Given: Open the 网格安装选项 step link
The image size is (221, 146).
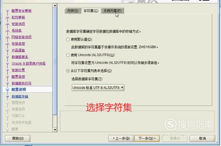Looking at the screenshot, I should point(21,37).
